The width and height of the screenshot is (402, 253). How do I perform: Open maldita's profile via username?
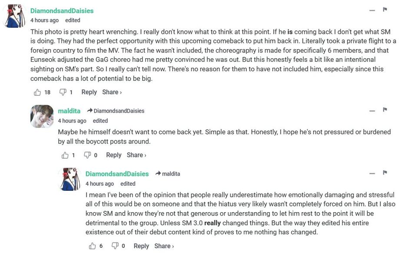(69, 111)
